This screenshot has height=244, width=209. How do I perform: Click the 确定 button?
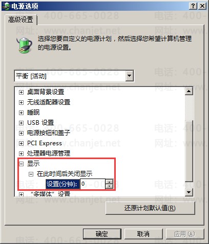102,234
